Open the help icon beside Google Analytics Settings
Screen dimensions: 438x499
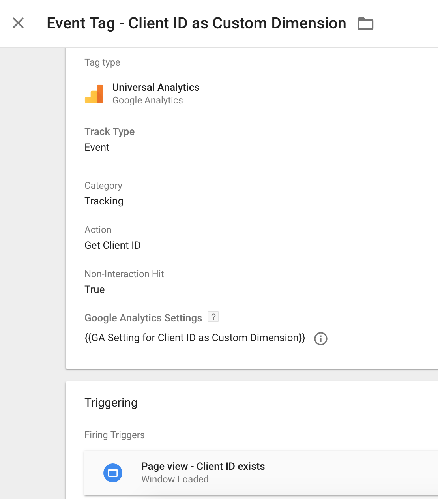click(213, 317)
